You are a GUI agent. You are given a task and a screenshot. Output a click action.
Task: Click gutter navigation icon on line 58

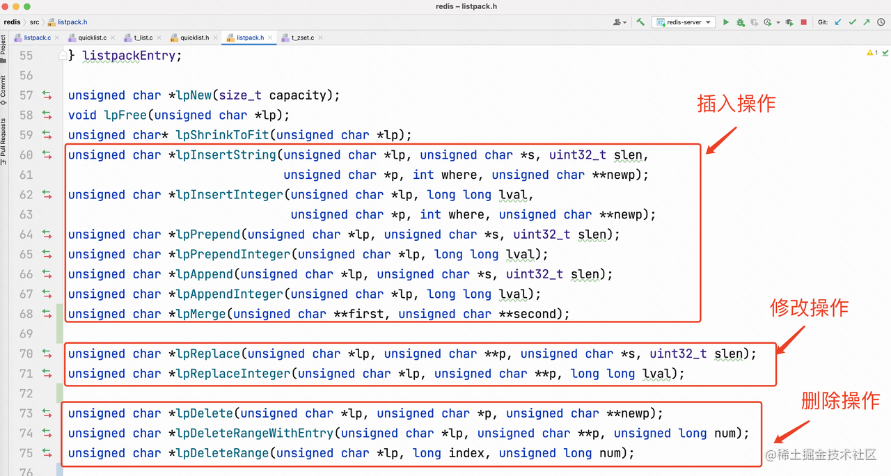point(47,115)
